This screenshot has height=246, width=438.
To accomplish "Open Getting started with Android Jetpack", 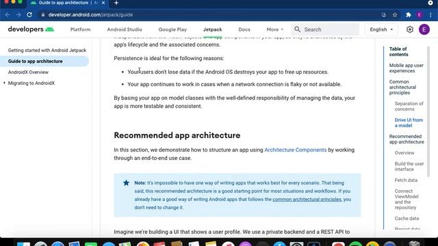I will tap(47, 50).
